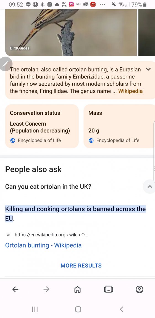The height and width of the screenshot is (318, 155).
Task: Tap the Android home button
Action: pyautogui.click(x=78, y=309)
